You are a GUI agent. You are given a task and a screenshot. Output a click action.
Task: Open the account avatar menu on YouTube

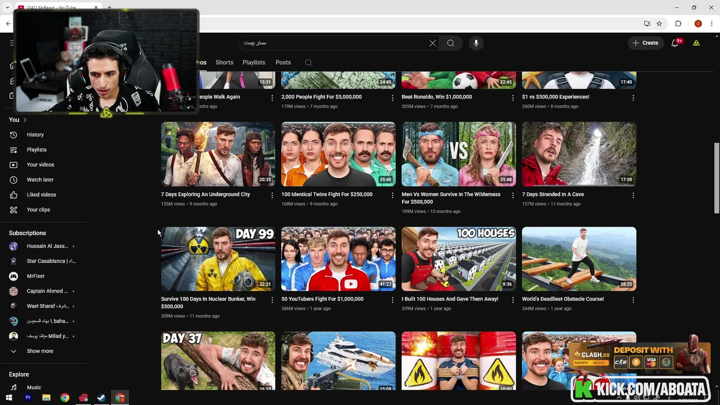(696, 43)
